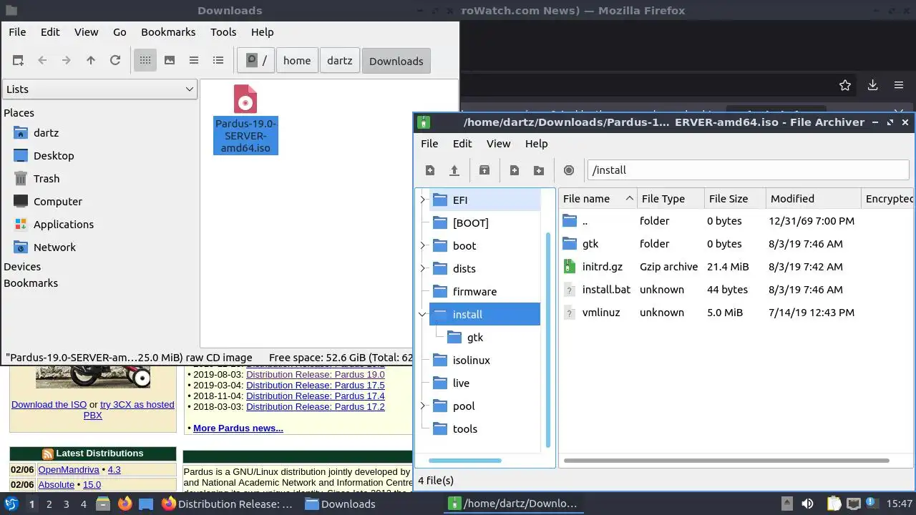Open the More Pardus news link
This screenshot has height=515, width=916.
pyautogui.click(x=238, y=428)
